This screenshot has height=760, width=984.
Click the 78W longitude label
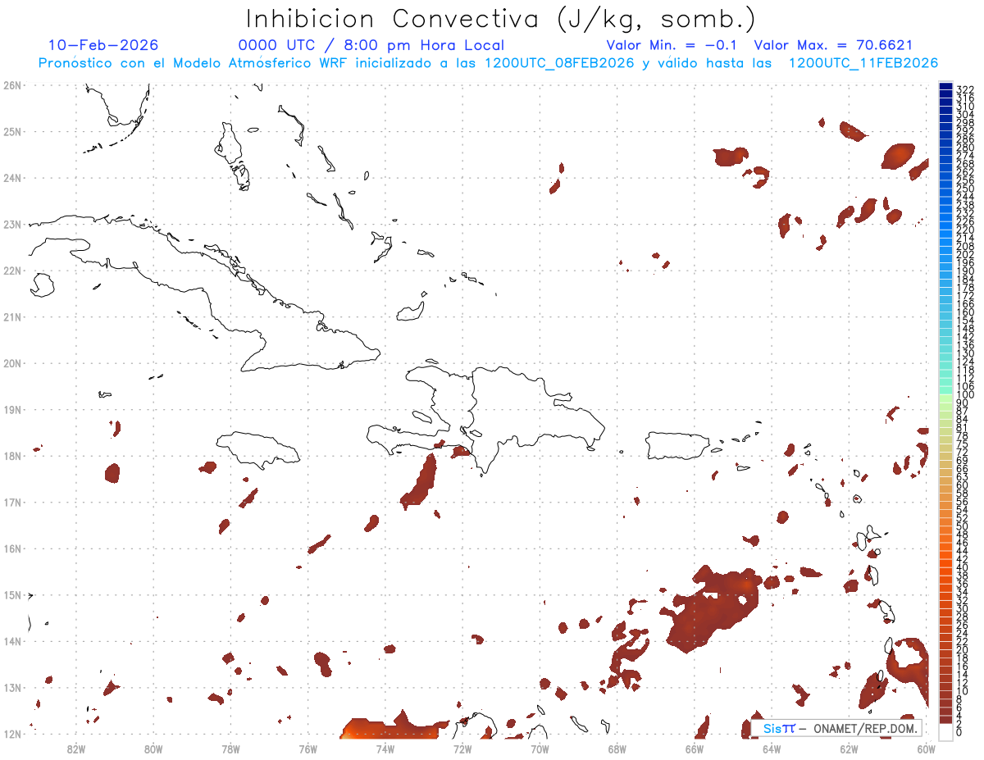point(230,748)
